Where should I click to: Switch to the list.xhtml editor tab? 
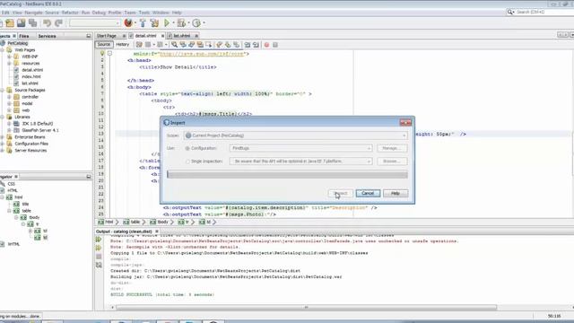[x=183, y=36]
